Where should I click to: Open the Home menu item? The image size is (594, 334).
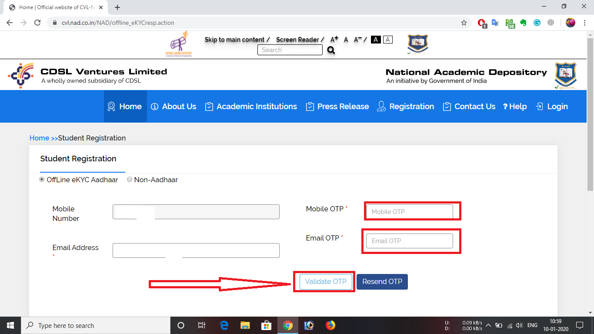click(125, 107)
